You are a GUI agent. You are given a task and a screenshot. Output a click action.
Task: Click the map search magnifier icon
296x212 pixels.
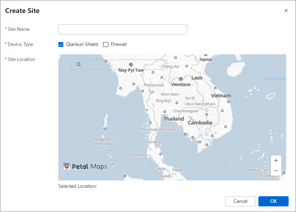click(79, 64)
